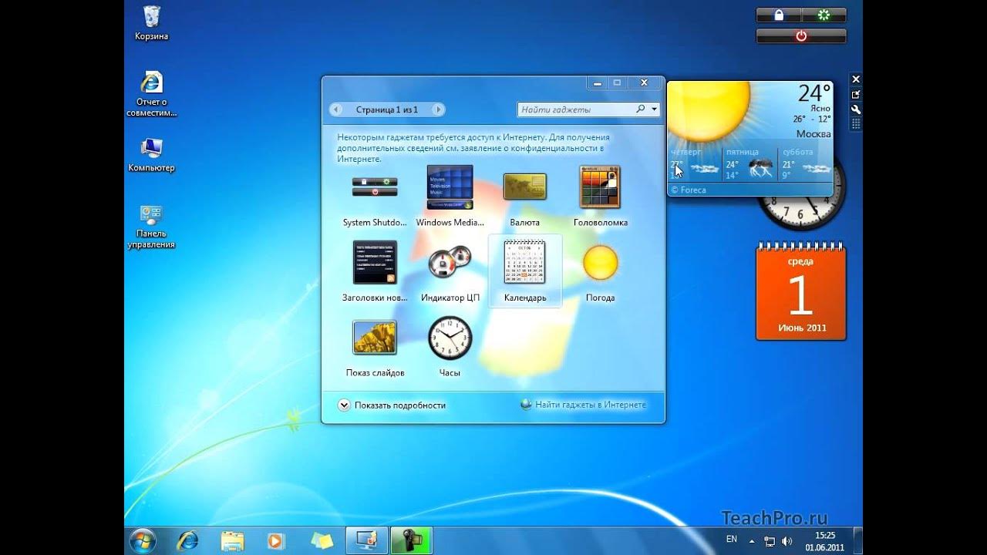Go to previous gadget page arrow
Screen dimensions: 987x555
point(335,109)
